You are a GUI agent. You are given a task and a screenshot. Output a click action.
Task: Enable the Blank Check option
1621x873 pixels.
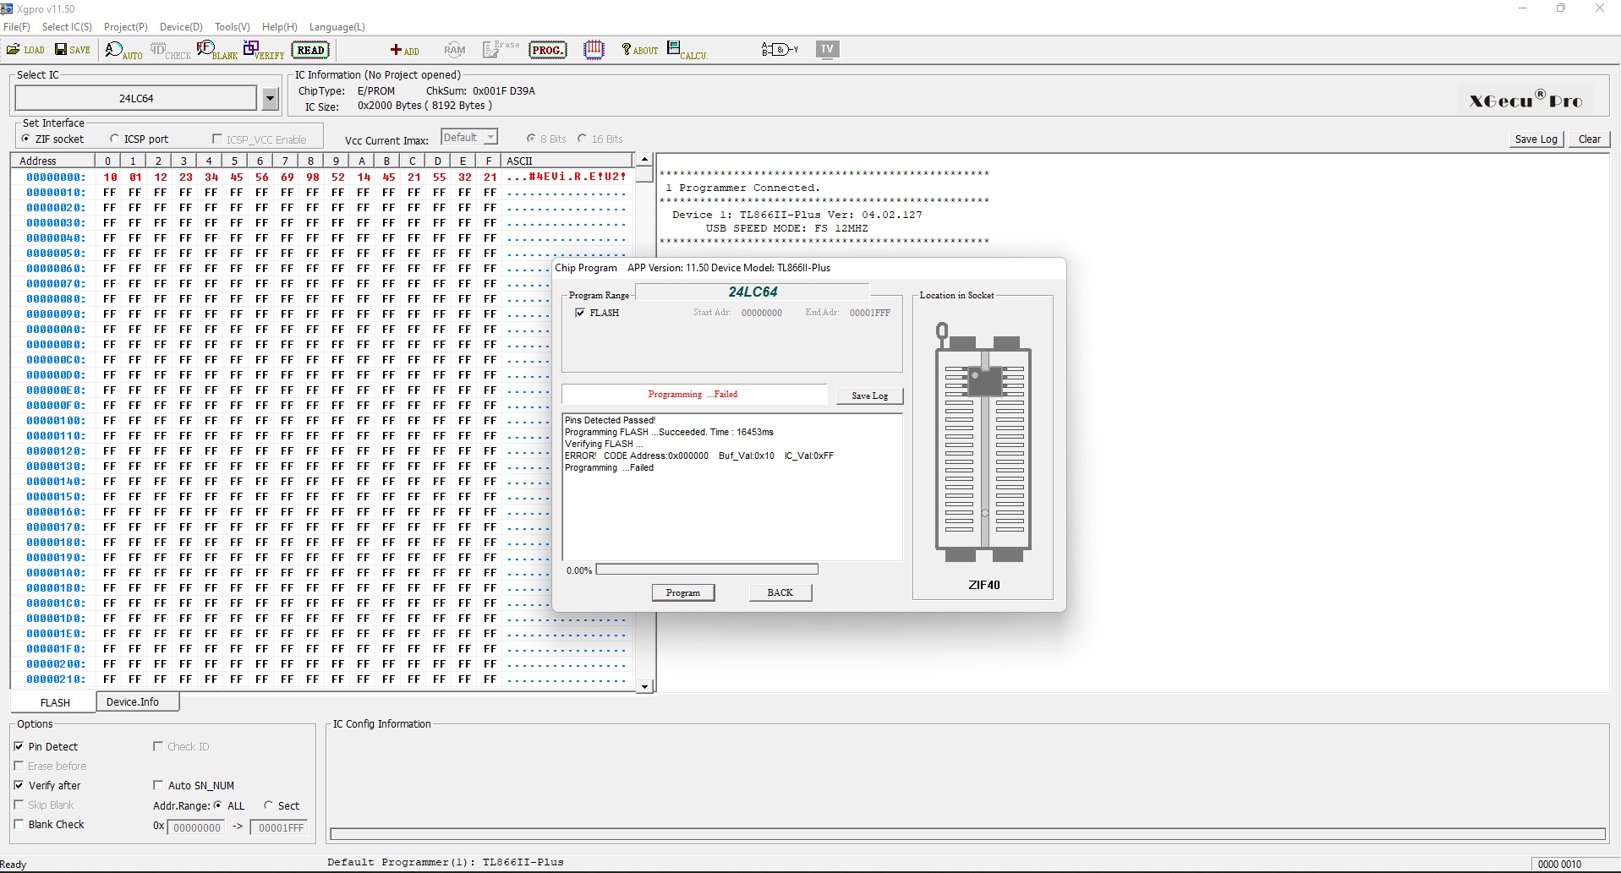coord(19,824)
